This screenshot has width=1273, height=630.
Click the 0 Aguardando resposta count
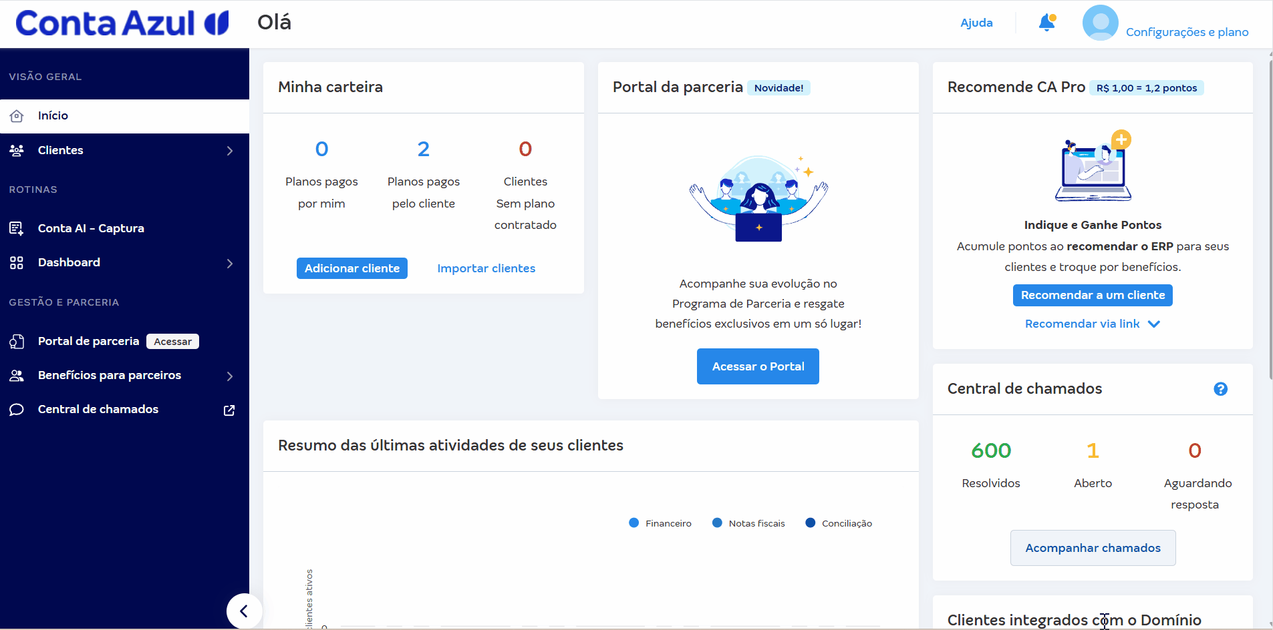1195,451
